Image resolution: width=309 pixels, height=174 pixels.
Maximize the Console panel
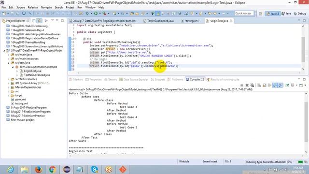[x=304, y=79]
